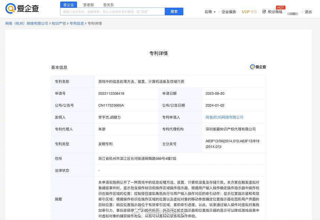Click the blue 搜索 search button
The width and height of the screenshot is (320, 220).
click(174, 11)
